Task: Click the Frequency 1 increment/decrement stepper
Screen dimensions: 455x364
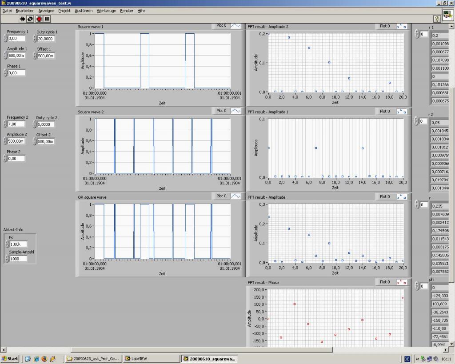Action: tap(5, 39)
